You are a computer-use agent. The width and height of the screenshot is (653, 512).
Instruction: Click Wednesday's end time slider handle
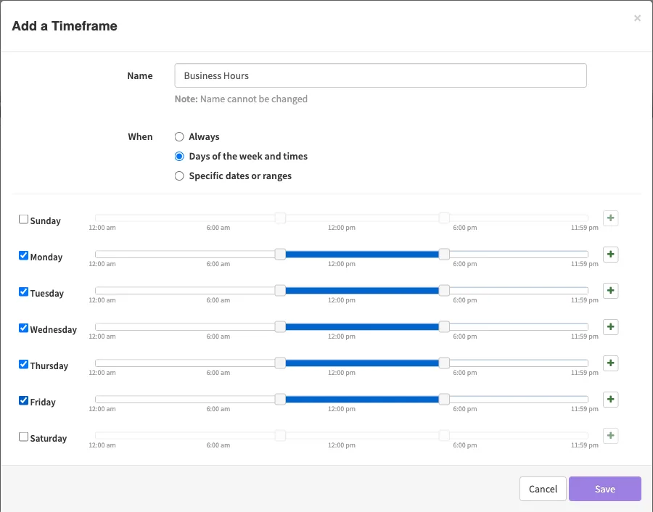coord(444,327)
